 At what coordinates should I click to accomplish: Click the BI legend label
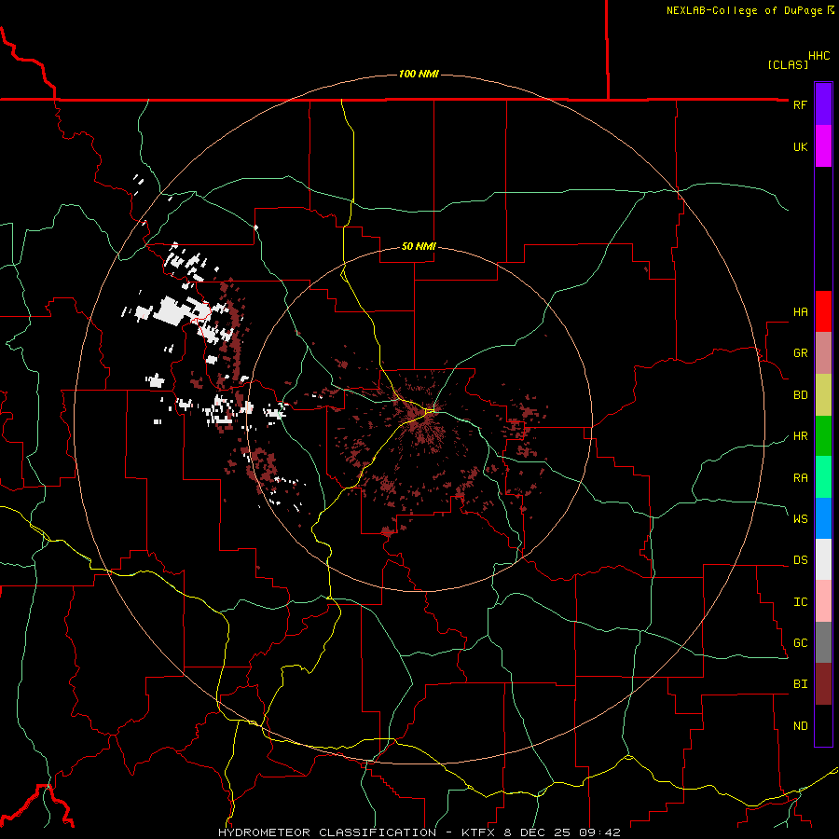point(800,684)
